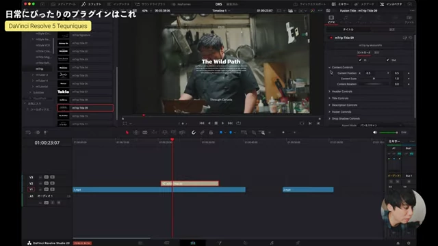438x246 pixels.
Task: Click the blue flag icon
Action: (220, 133)
